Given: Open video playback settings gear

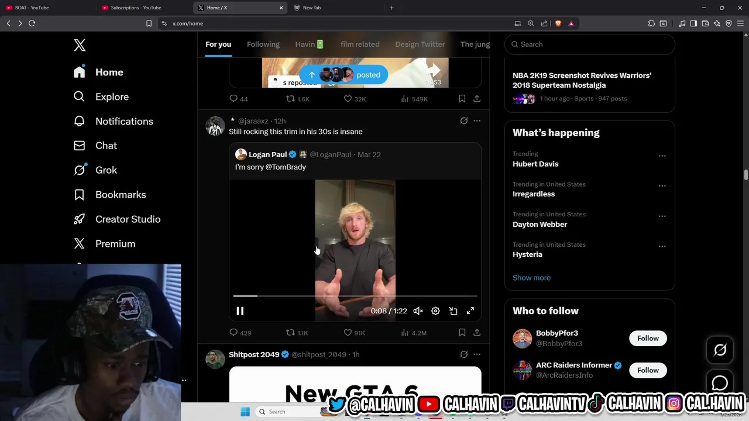Looking at the screenshot, I should (x=435, y=311).
